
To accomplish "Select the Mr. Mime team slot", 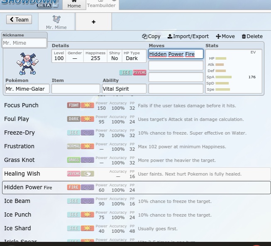I will coord(56,22).
